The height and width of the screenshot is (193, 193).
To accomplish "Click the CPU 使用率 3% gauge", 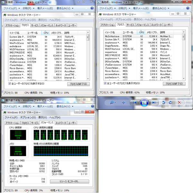I will pyautogui.click(x=18, y=135).
